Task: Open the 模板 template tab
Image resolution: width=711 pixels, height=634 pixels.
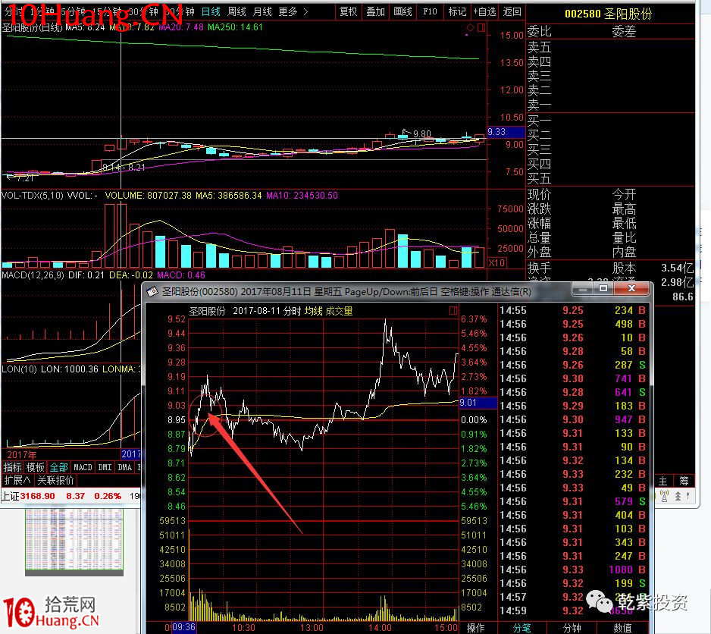Action: 35,467
